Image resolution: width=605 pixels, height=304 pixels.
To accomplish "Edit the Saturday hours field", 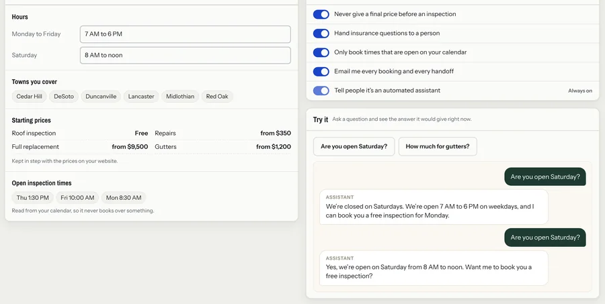I will (x=186, y=56).
